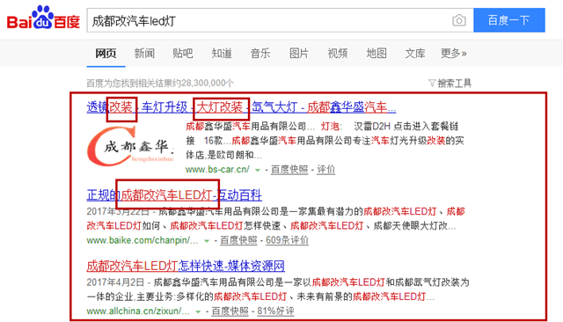563x322 pixels.
Task: Open result 成都改汽车LED灯怎样快速-媒体资源网
Action: click(186, 266)
